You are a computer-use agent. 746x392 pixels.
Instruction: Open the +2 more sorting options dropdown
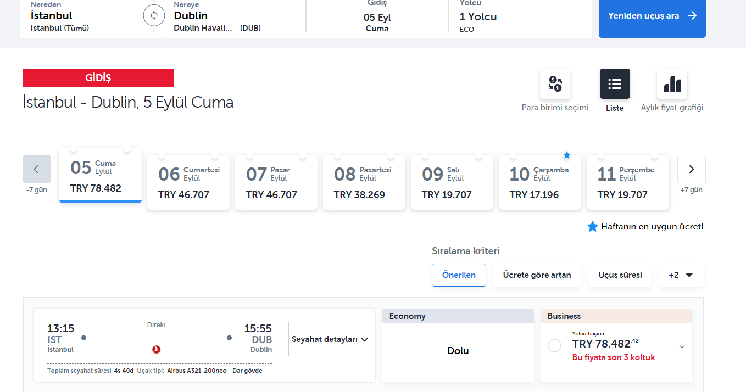681,275
